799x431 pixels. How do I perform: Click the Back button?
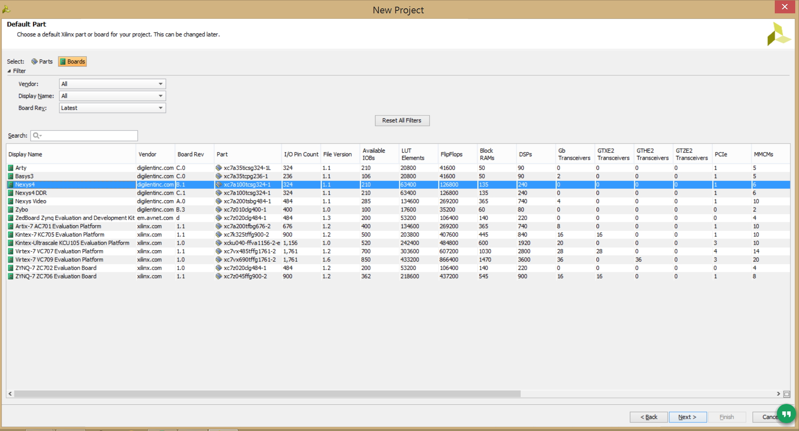[x=649, y=417]
